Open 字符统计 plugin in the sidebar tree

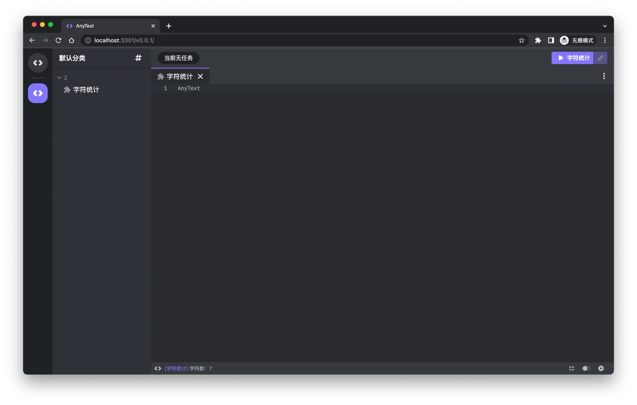(82, 89)
